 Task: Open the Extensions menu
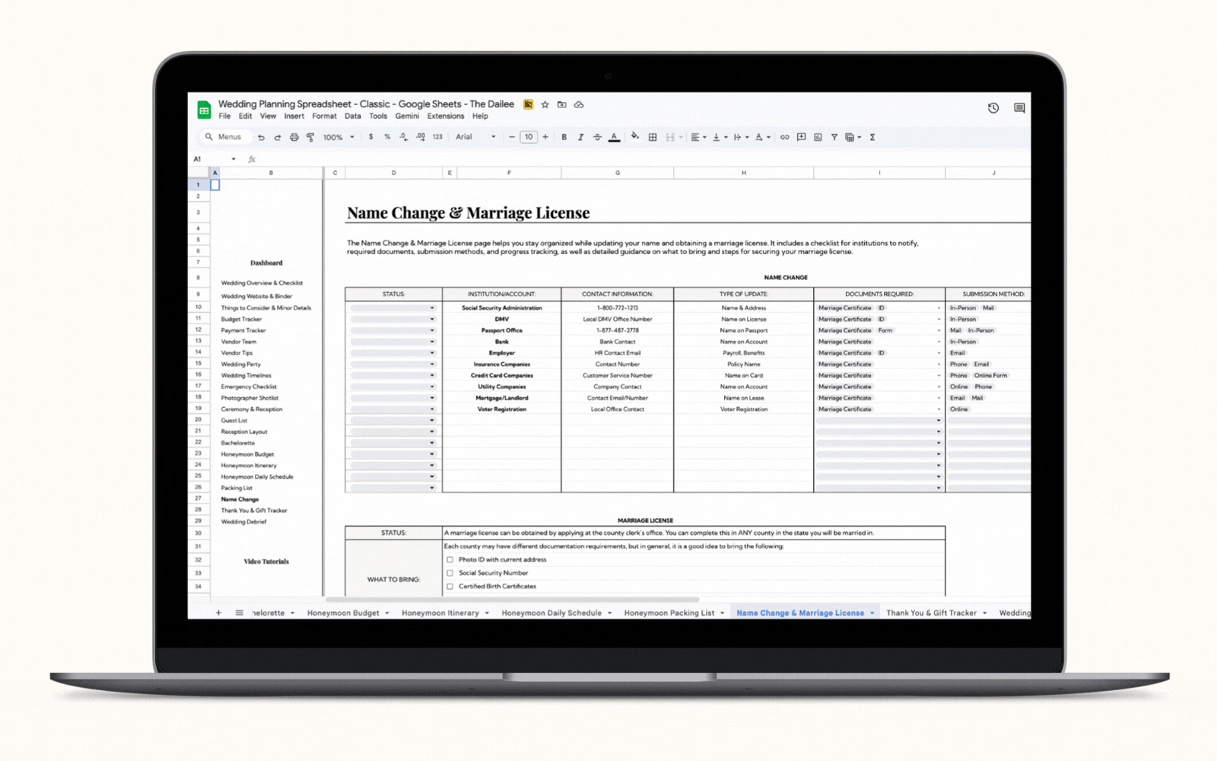pyautogui.click(x=445, y=116)
